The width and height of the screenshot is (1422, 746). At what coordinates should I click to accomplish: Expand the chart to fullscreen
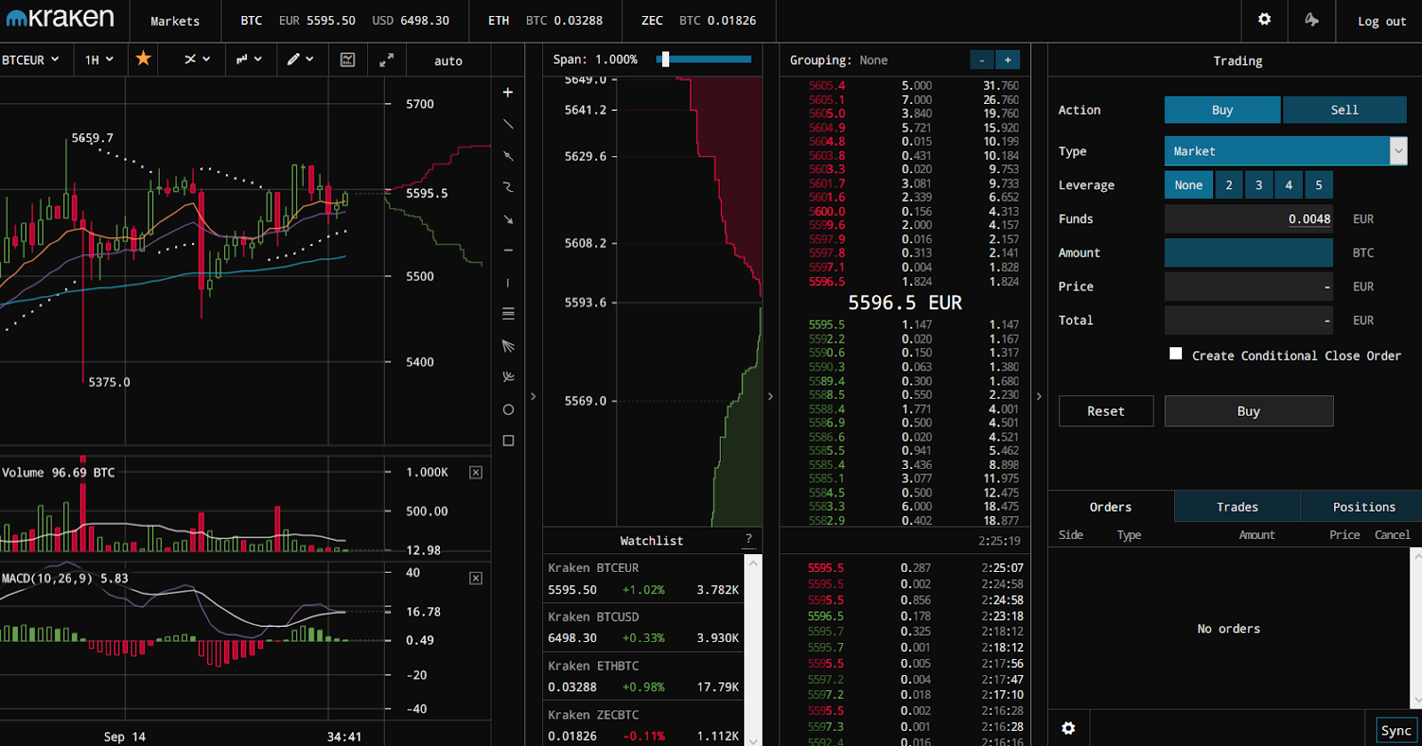pyautogui.click(x=387, y=60)
